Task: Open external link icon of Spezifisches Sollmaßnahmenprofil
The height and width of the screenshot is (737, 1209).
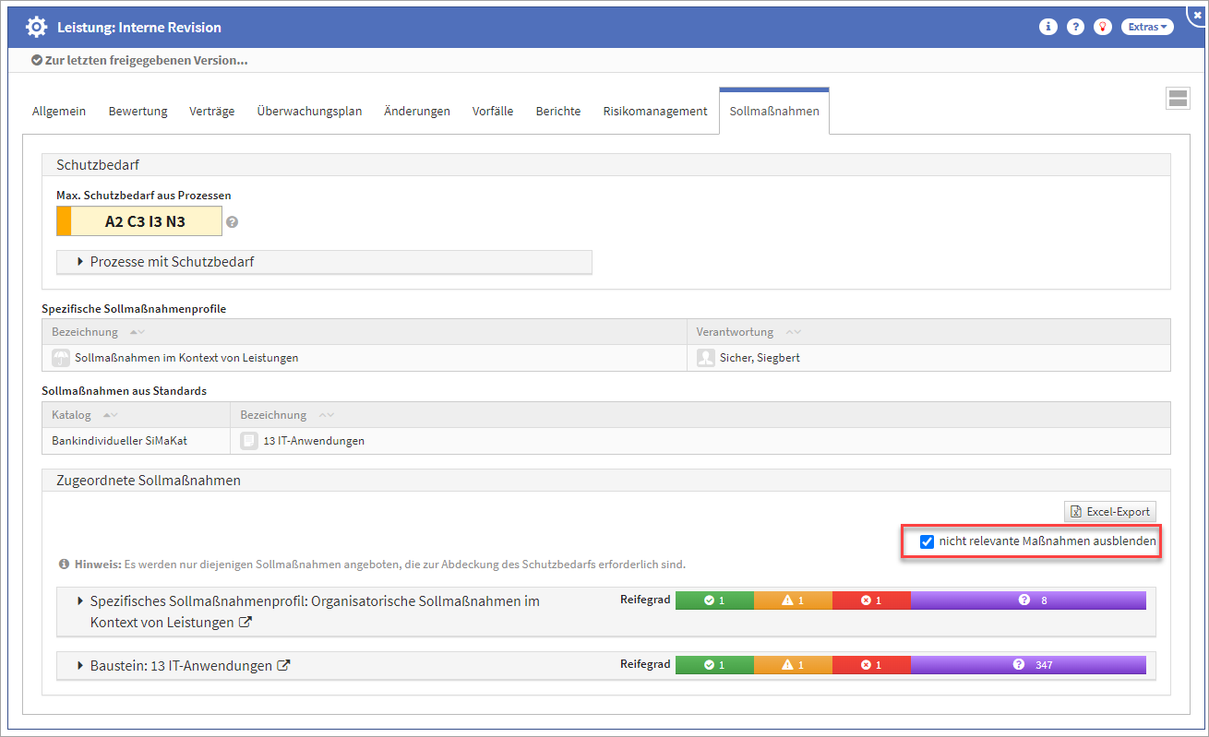Action: tap(245, 623)
